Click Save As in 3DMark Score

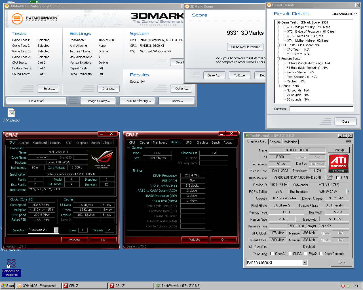pyautogui.click(x=215, y=75)
